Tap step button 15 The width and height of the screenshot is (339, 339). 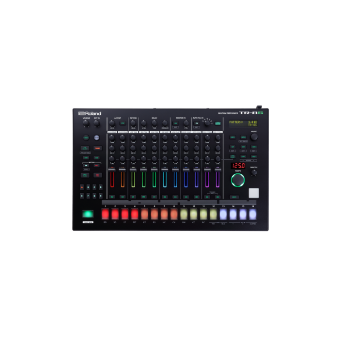pos(243,214)
